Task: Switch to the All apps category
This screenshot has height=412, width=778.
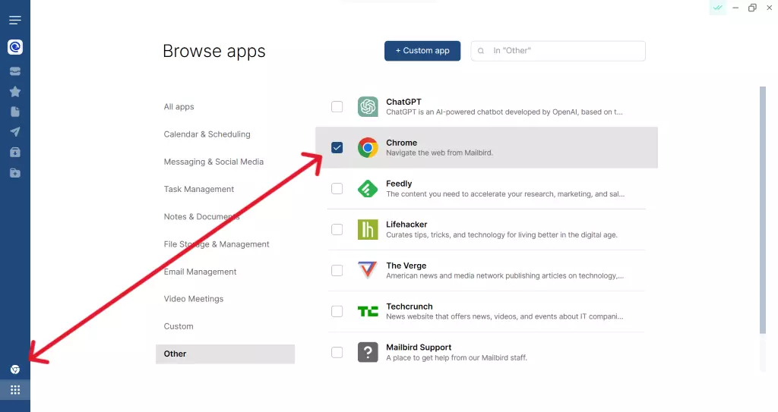Action: [179, 107]
